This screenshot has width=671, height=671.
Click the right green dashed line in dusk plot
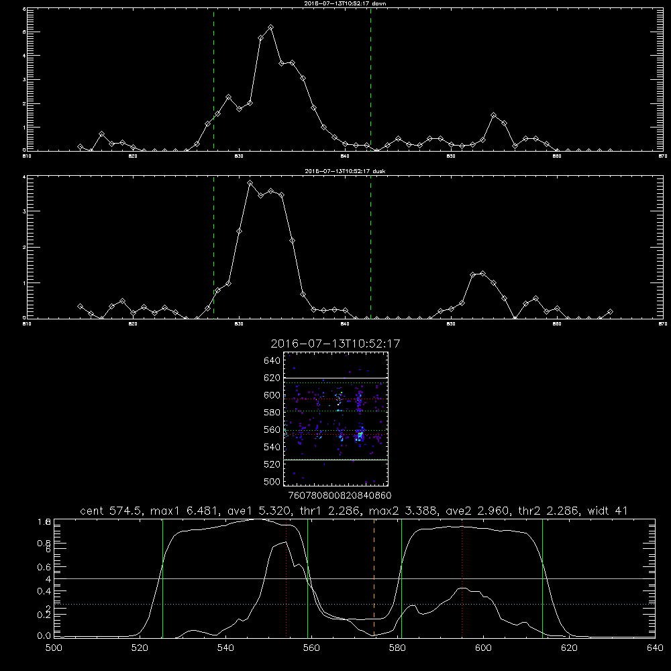[x=370, y=247]
